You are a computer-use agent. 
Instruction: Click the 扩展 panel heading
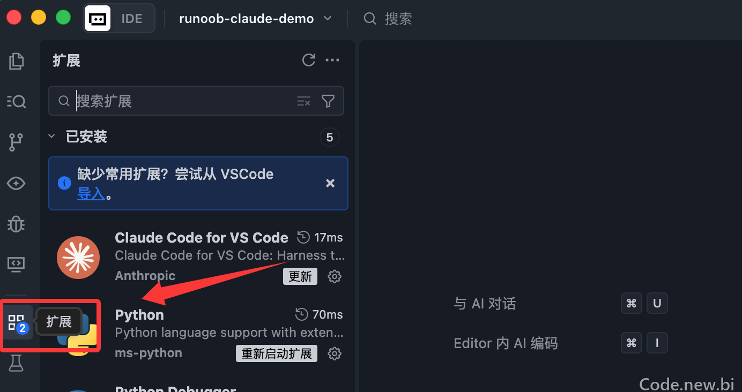(66, 61)
